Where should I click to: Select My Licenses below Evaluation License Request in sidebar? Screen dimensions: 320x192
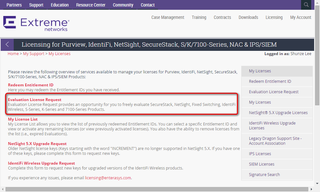coord(277,102)
